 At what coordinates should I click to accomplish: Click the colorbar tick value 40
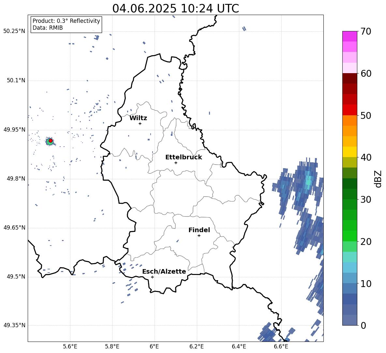(366, 157)
